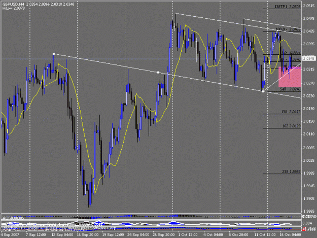Click the 2.0110 price axis value

[x=309, y=134]
